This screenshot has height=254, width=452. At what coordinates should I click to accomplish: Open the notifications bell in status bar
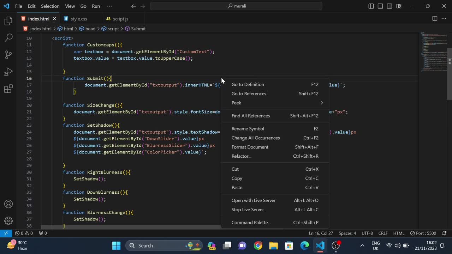pos(444,233)
